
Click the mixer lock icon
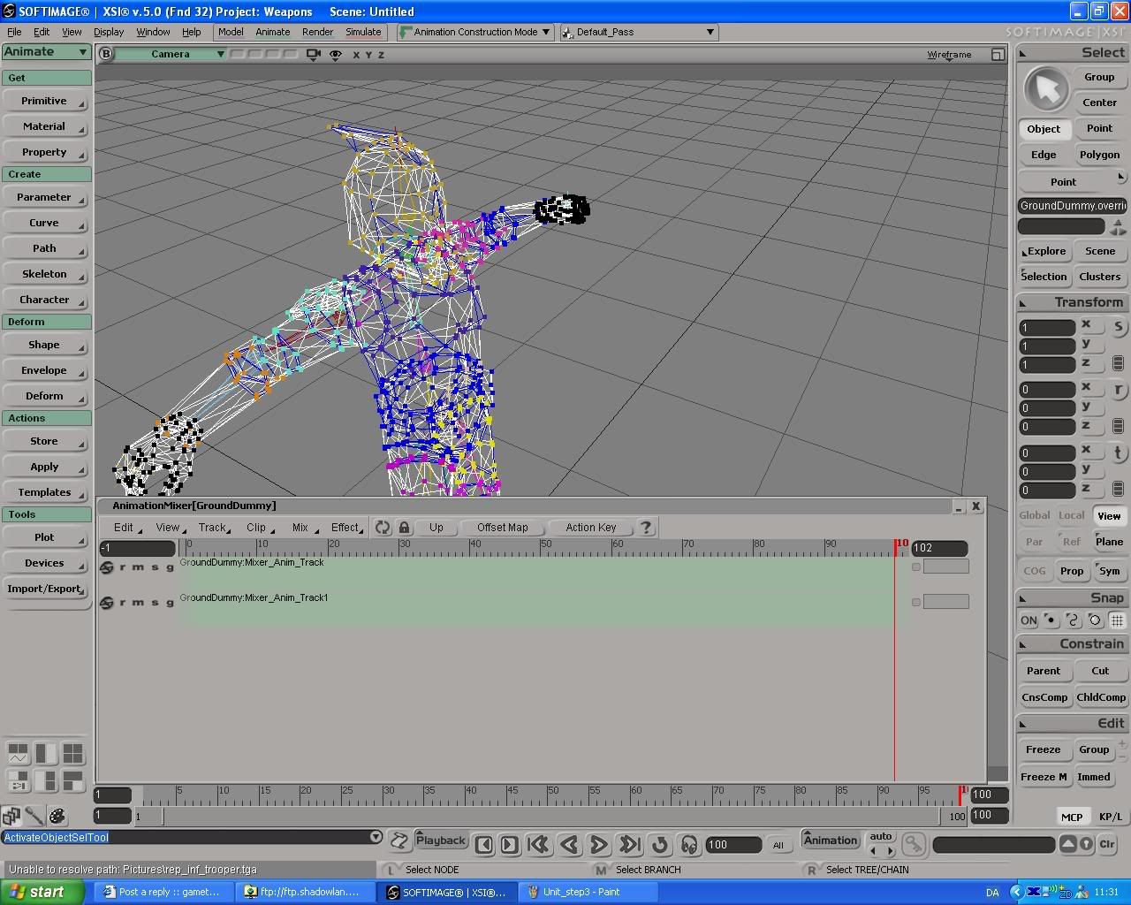pos(404,528)
